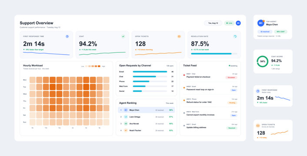The image size is (307, 156).
Task: Click the Resolved badge on Update billing address ticket
Action: pos(232,128)
